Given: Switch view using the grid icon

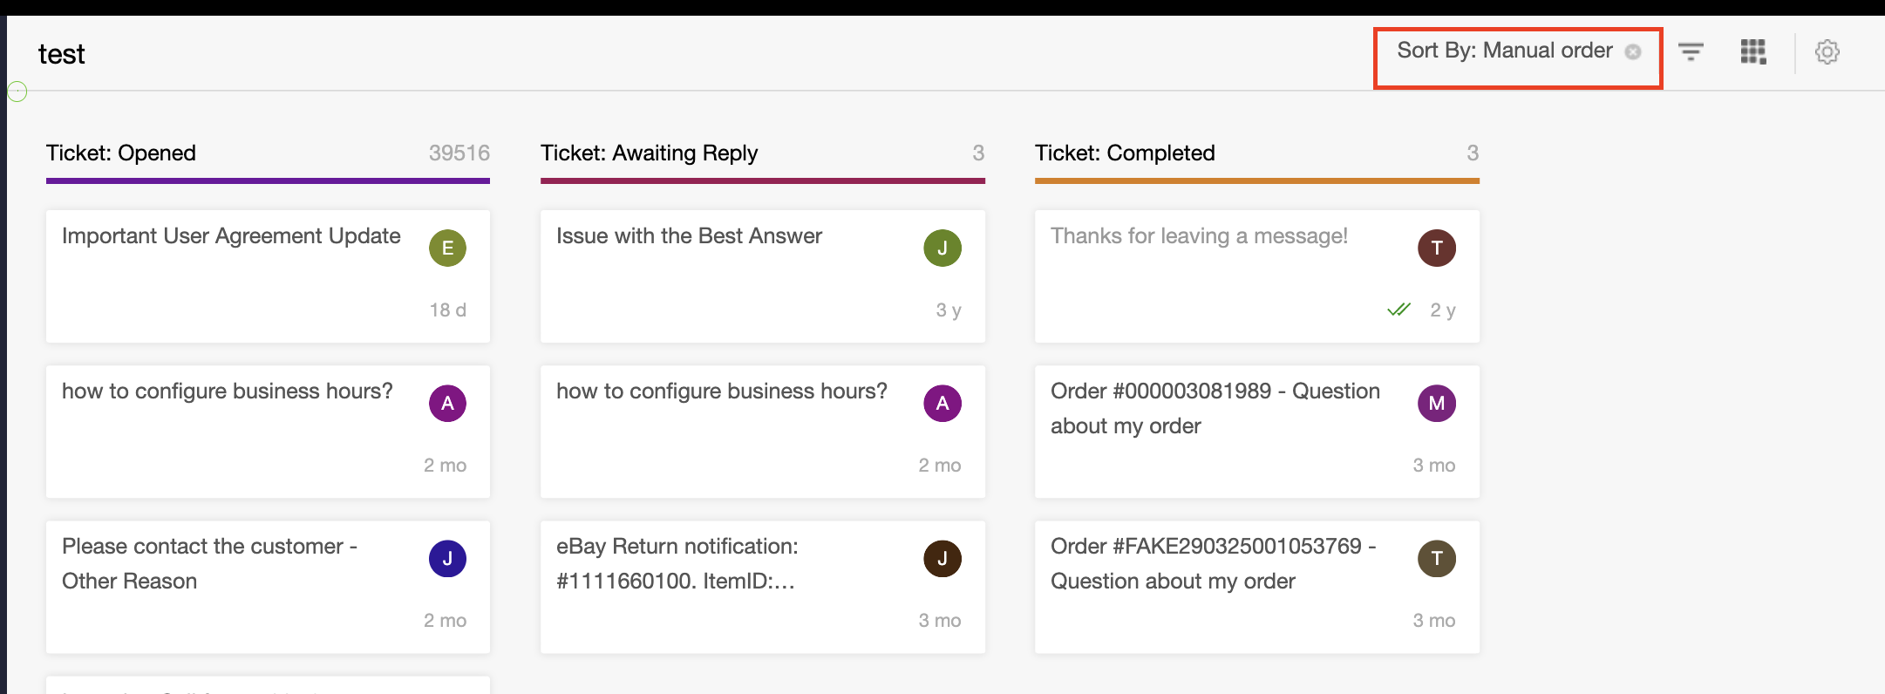Looking at the screenshot, I should click(1753, 51).
